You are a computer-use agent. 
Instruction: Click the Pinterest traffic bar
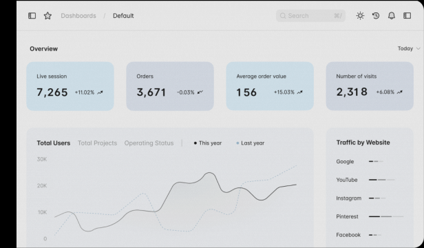coord(386,216)
